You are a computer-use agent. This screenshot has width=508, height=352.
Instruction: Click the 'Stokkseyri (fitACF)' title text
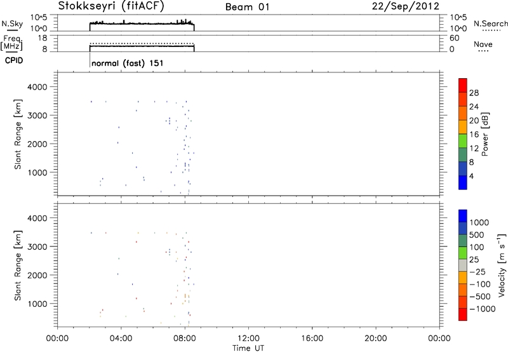tap(111, 6)
